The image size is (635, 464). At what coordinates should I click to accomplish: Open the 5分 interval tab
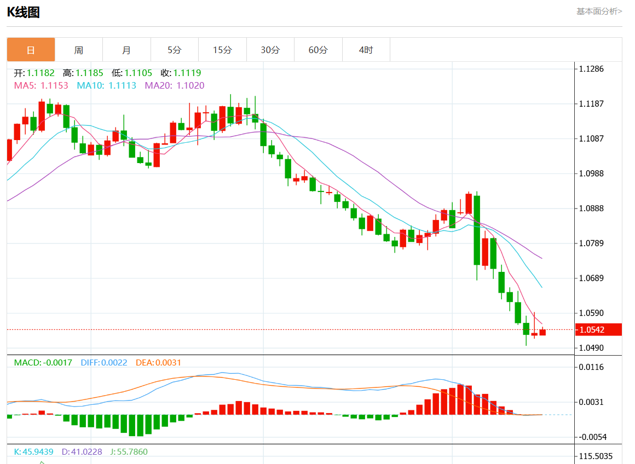point(174,50)
